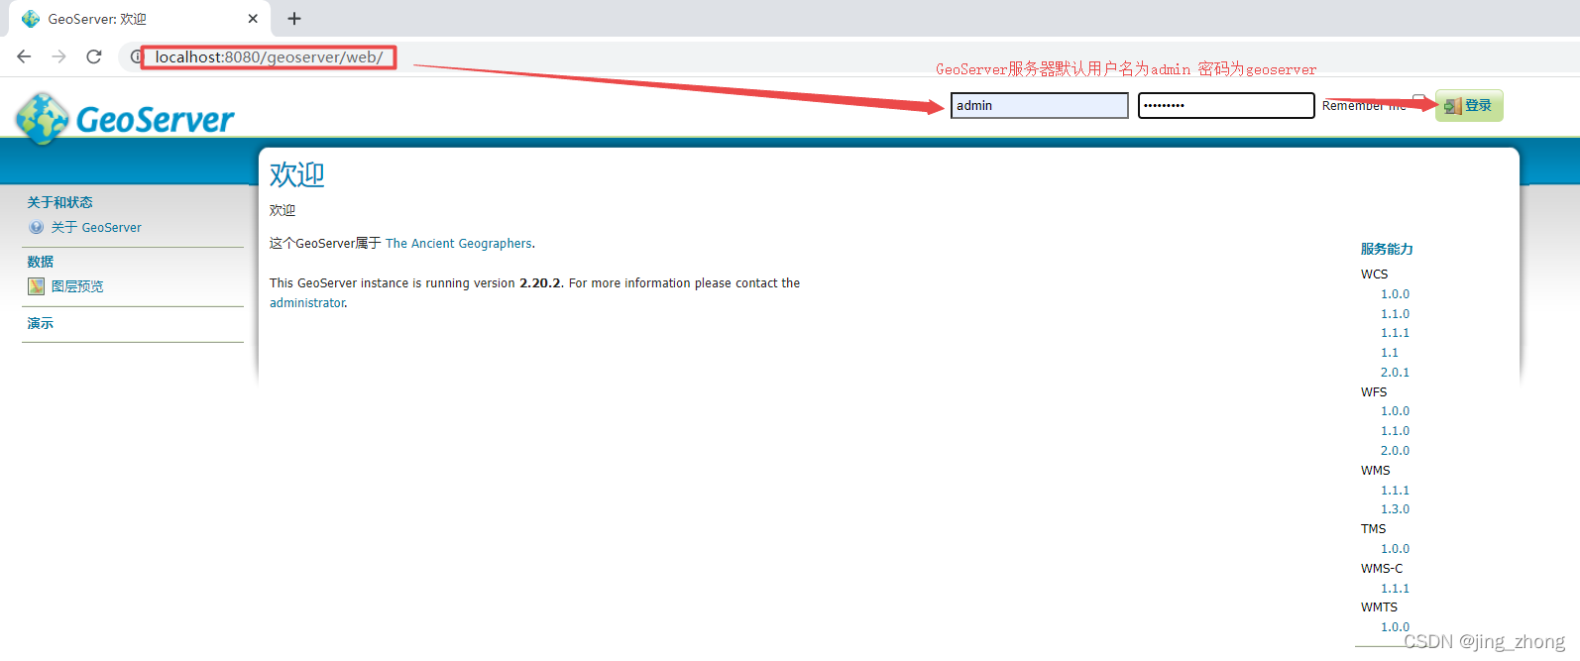Click the large 欢迎 page title
1580x661 pixels.
click(x=297, y=174)
